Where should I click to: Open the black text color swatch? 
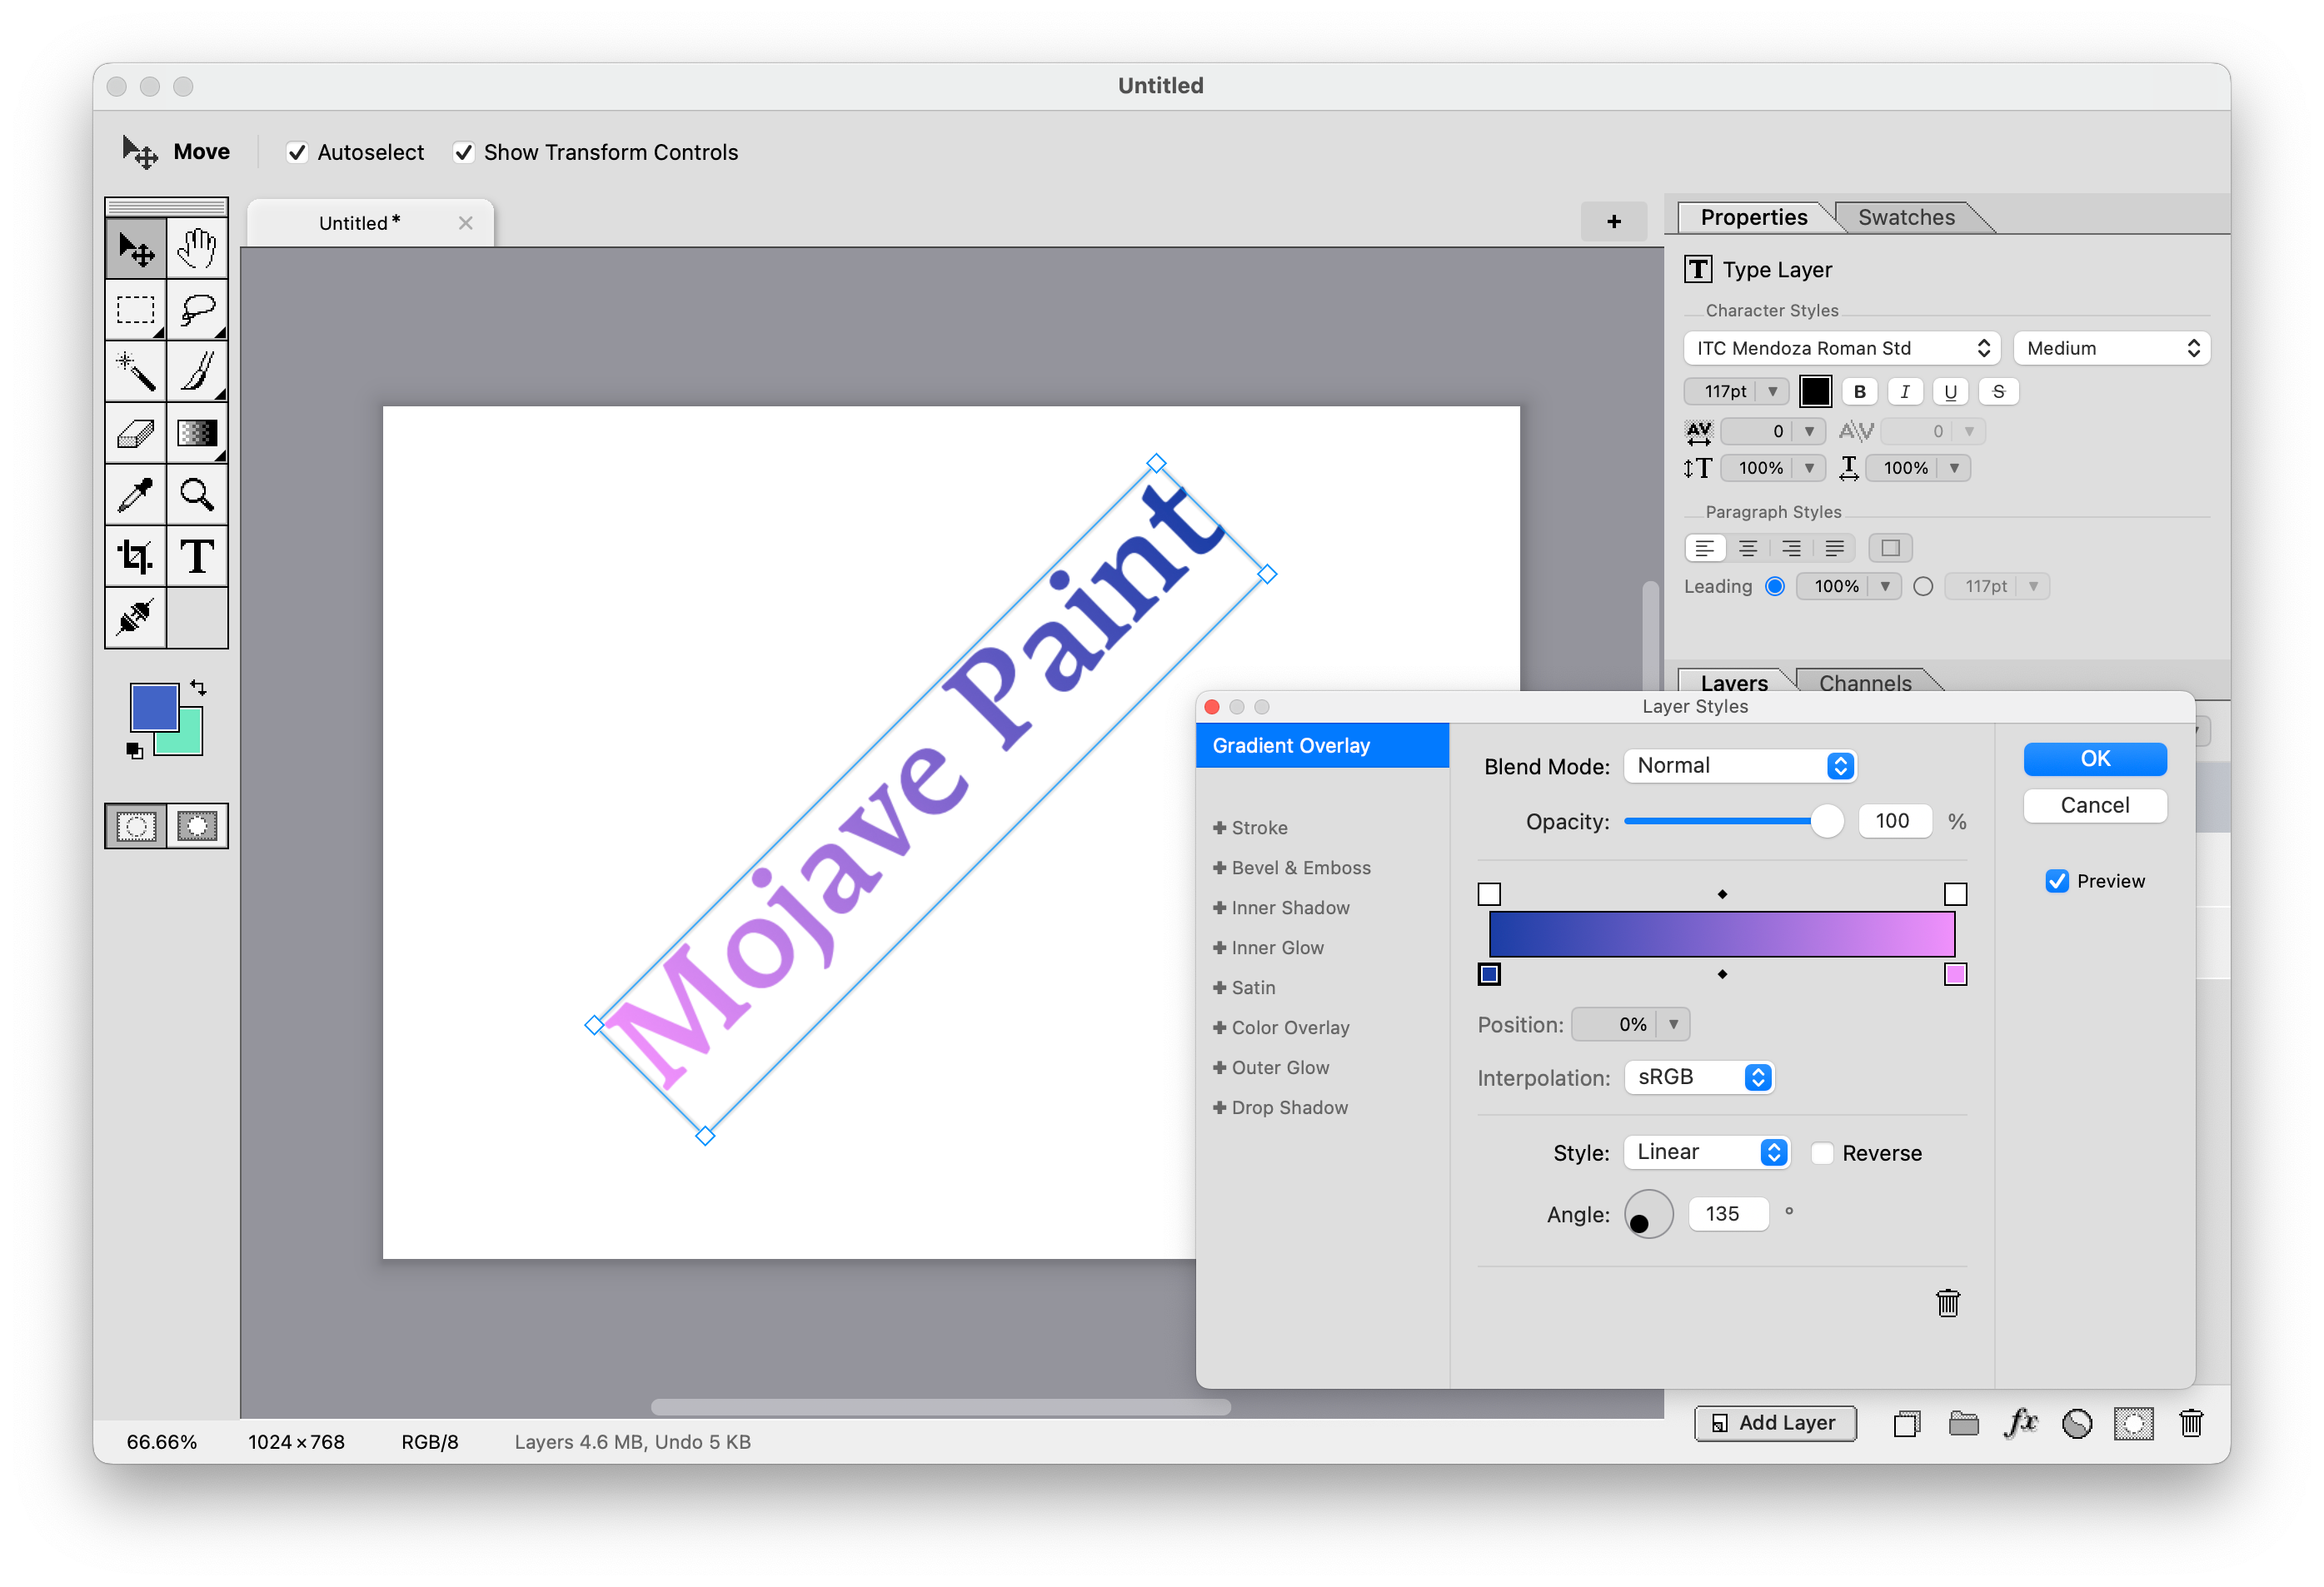click(x=1816, y=391)
